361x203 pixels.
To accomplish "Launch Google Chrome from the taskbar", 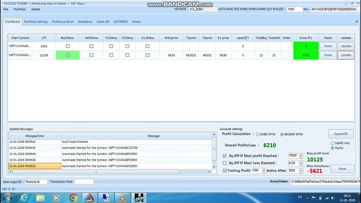I will [73, 197].
